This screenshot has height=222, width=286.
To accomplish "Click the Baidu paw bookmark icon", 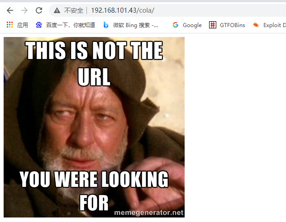I will [38, 25].
